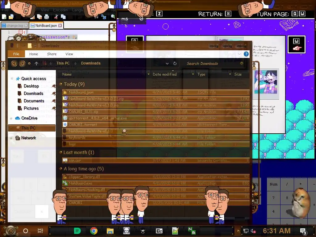Switch to the change.log tab in Notepad++
Screen dimensions: 316x237
15,26
